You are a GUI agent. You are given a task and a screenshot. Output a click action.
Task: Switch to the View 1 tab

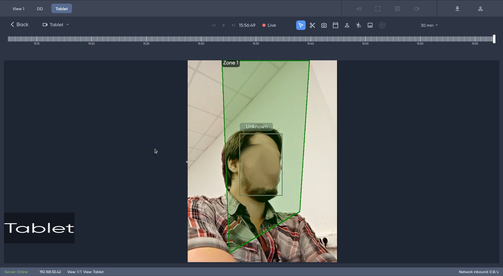18,9
